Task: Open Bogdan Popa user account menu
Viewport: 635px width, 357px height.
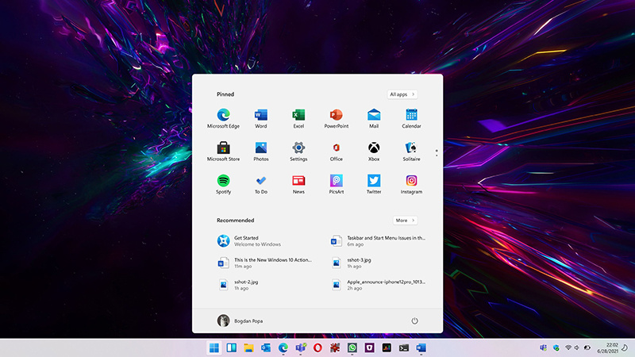Action: tap(241, 321)
